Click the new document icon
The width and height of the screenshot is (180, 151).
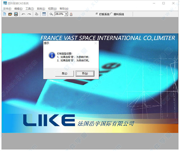pos(4,14)
